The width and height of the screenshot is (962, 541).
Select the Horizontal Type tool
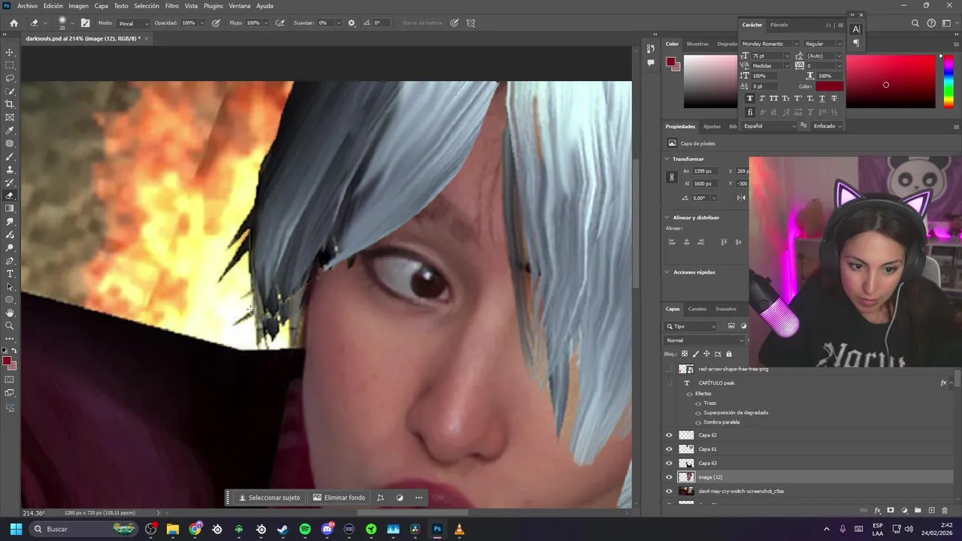tap(10, 274)
